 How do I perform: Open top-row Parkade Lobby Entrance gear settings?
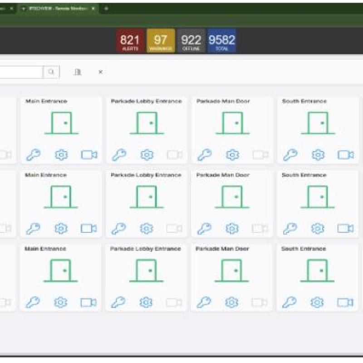click(x=147, y=155)
